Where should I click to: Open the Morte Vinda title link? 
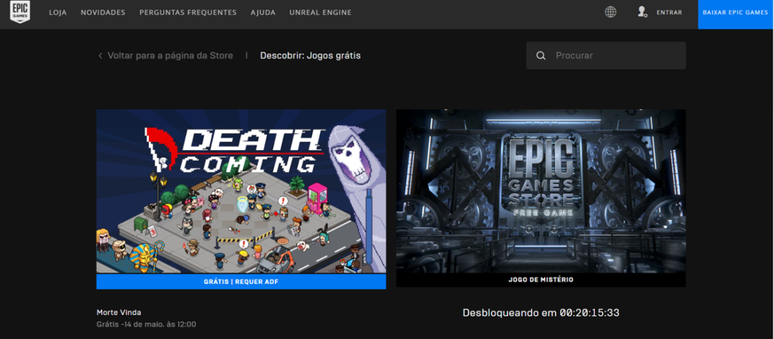point(119,313)
